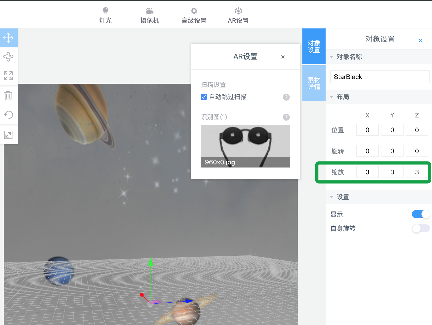
Task: Uncheck the 自动跳过扫描 checkbox
Action: [x=204, y=97]
